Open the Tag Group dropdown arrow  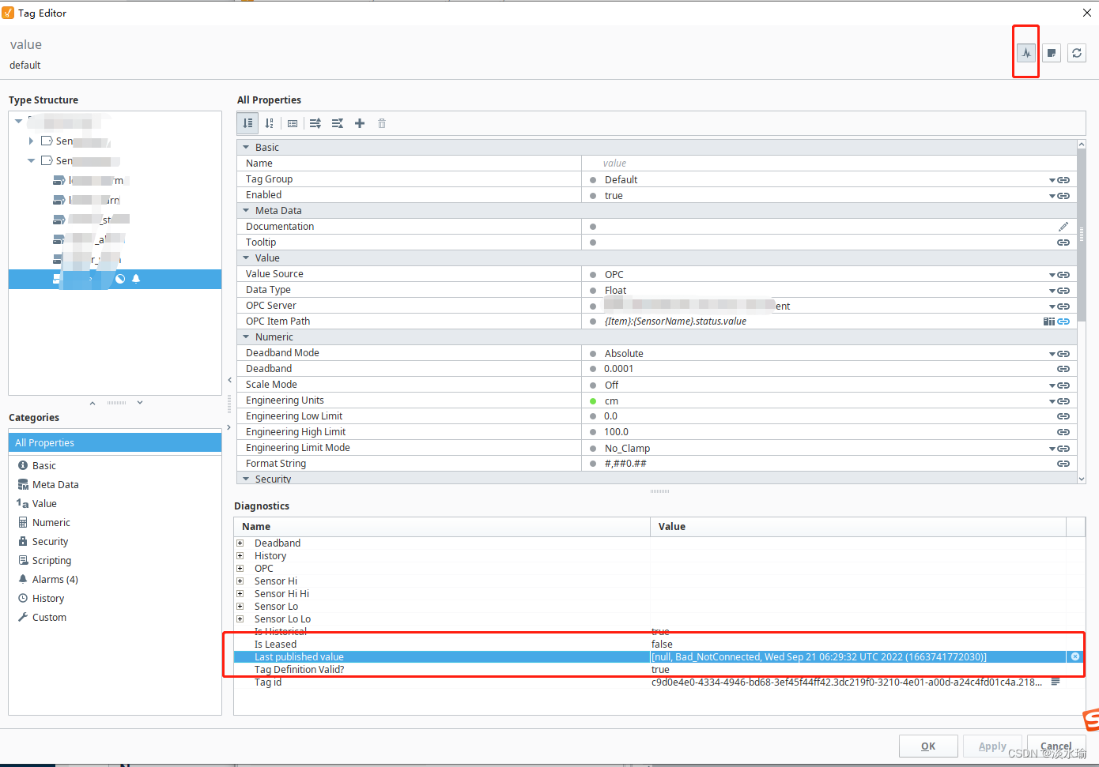tap(1052, 180)
